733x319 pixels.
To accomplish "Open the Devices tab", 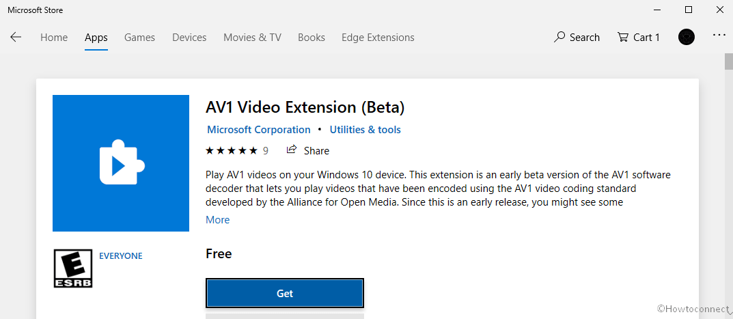I will click(x=189, y=38).
